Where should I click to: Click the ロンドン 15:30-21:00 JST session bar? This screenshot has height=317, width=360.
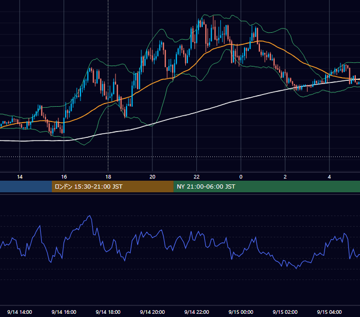click(112, 187)
